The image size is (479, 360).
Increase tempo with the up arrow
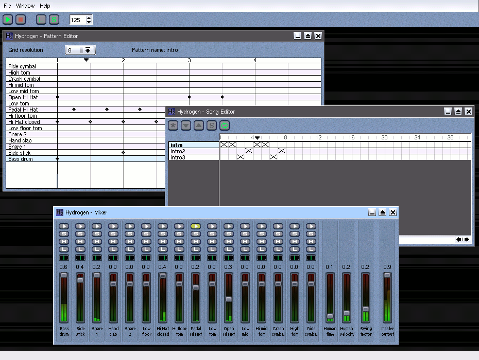tap(89, 18)
